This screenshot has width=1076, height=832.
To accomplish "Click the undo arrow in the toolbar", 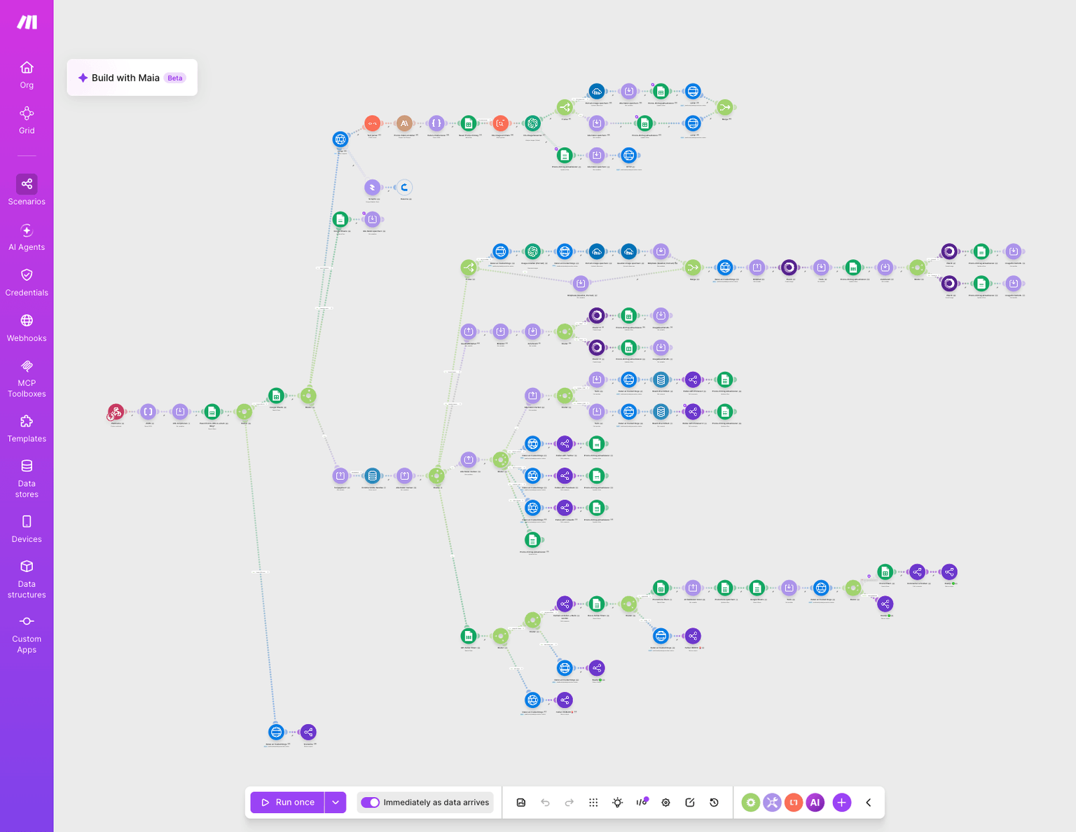I will 545,803.
